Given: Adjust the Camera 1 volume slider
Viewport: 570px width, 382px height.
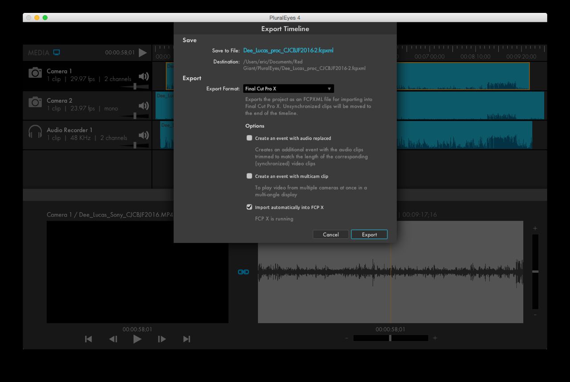Looking at the screenshot, I should tap(135, 86).
